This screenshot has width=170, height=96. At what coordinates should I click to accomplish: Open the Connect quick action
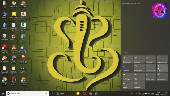point(139,85)
